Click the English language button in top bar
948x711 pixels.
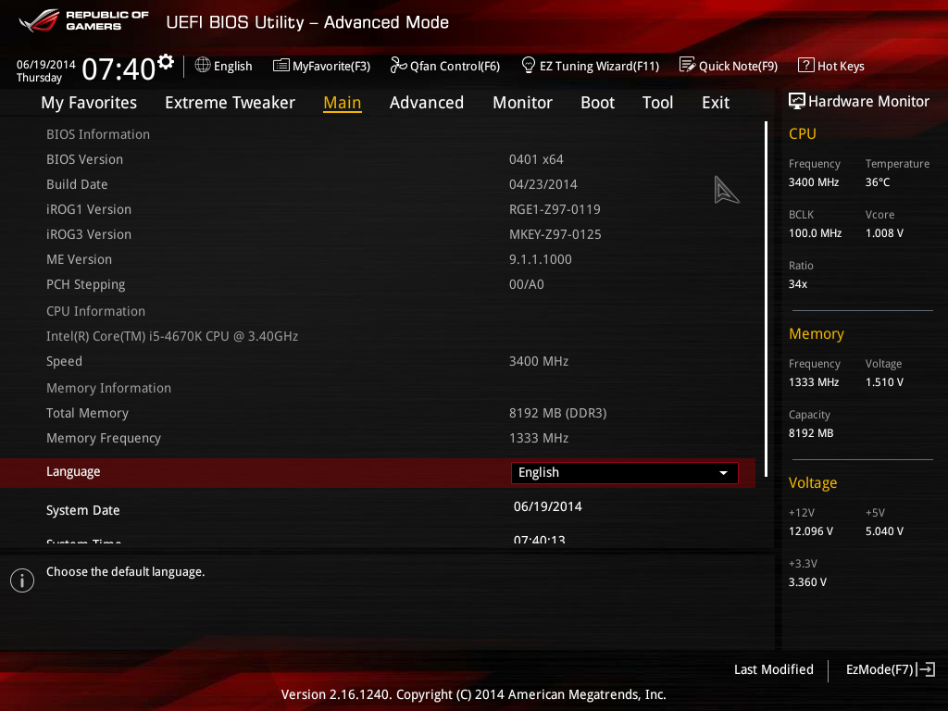coord(224,66)
